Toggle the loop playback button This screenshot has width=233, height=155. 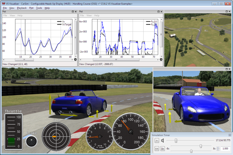click(x=157, y=149)
